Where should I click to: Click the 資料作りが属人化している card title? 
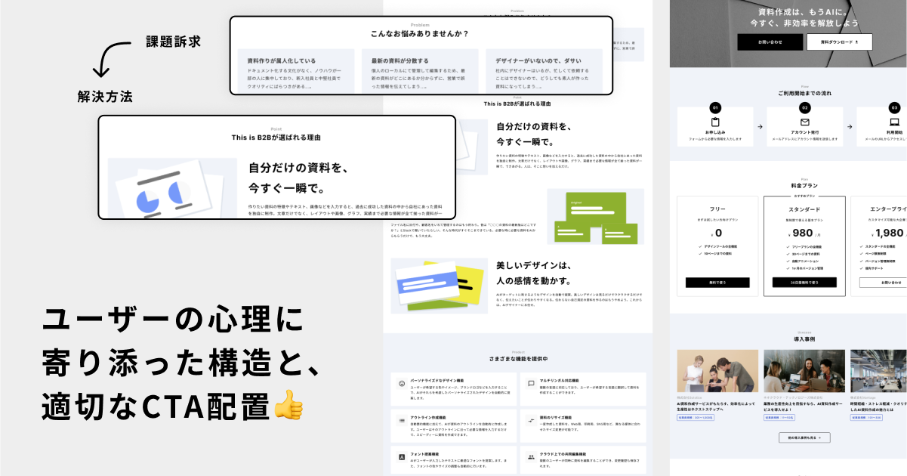coord(282,60)
